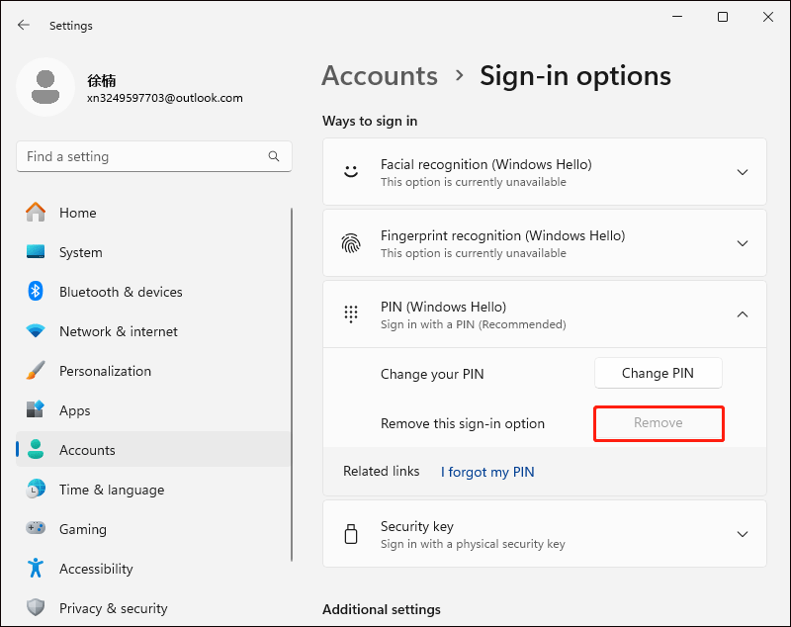This screenshot has width=791, height=627.
Task: Click the Network wifi icon
Action: (x=36, y=331)
